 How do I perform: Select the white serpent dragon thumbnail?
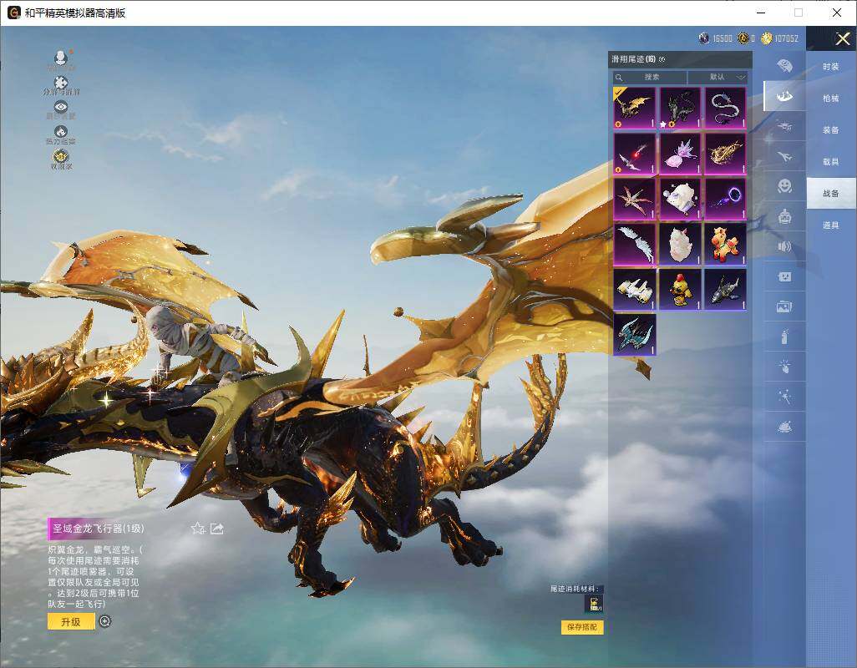pos(725,109)
